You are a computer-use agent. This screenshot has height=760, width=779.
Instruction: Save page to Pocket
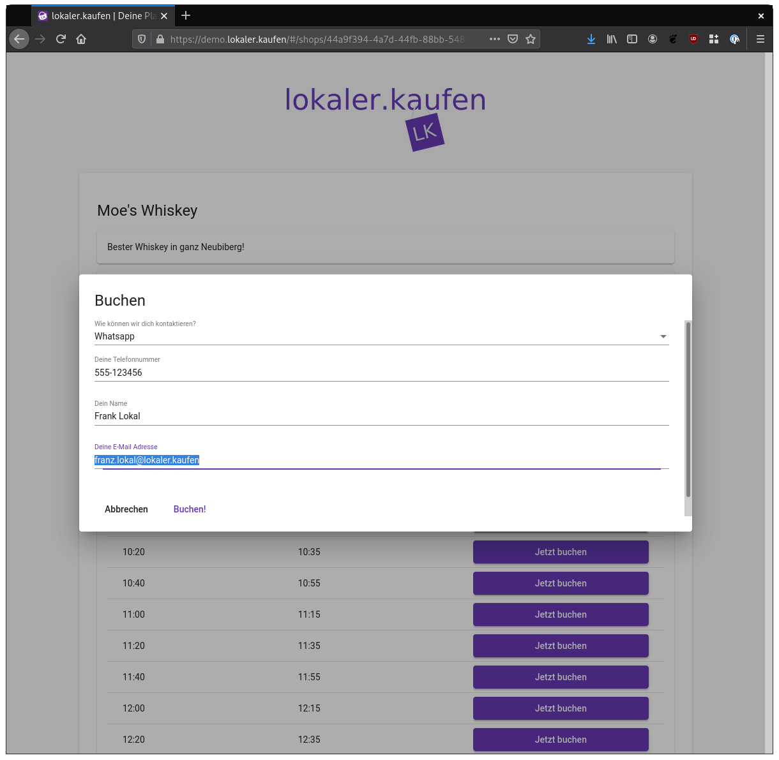pos(513,39)
